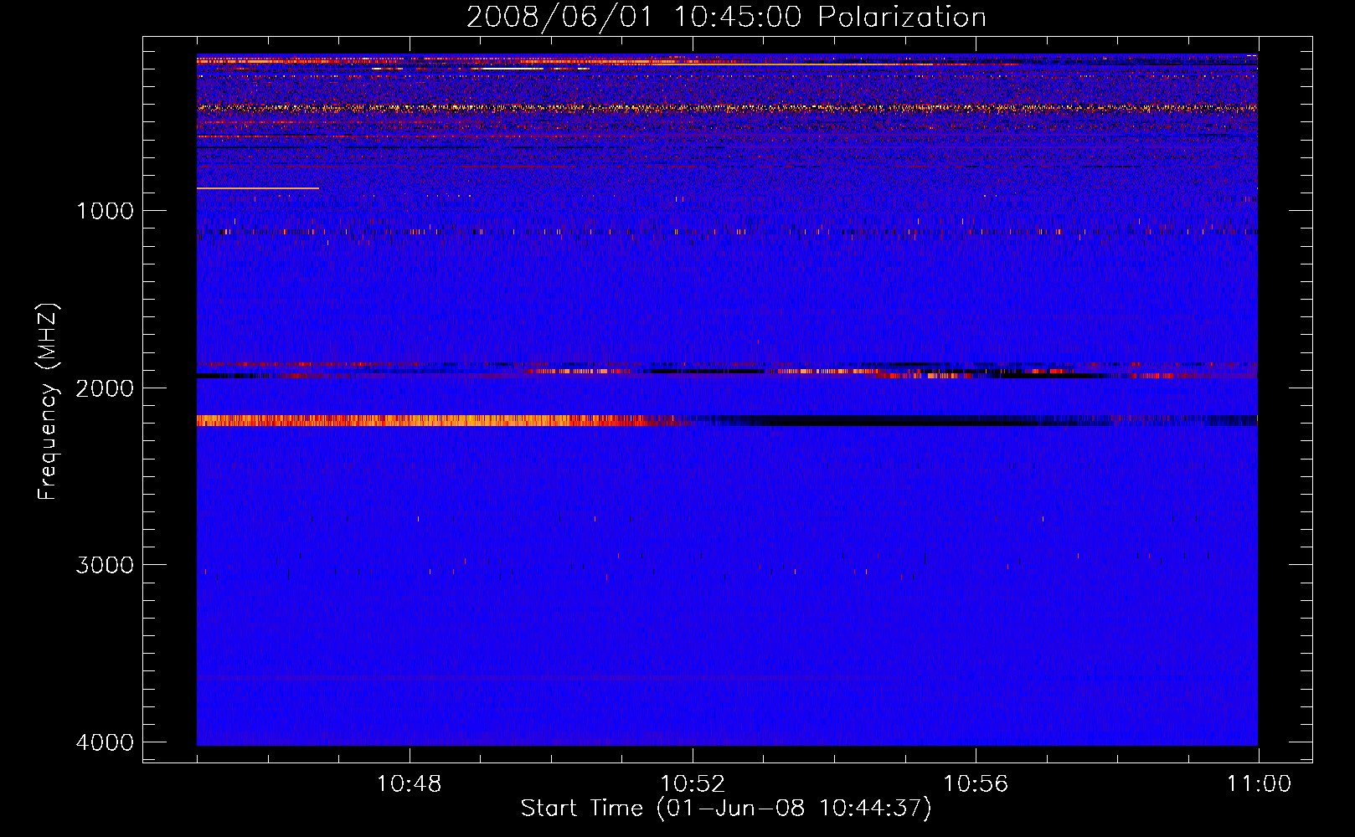The image size is (1355, 837).
Task: Click the 10:48 time tick label
Action: pos(410,784)
